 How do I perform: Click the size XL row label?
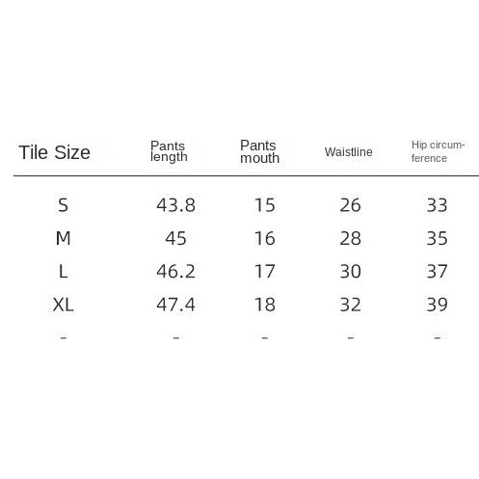click(63, 305)
